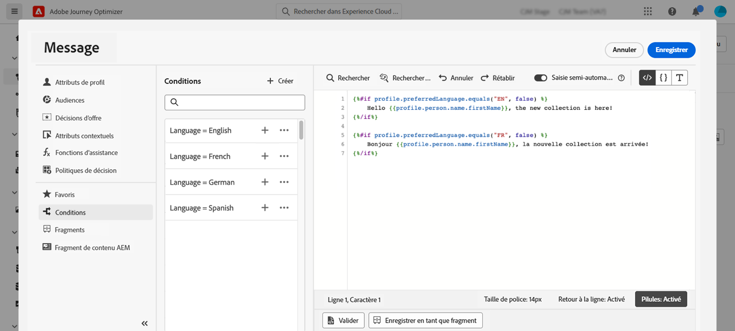This screenshot has height=331, width=735.
Task: Toggle Retour à la ligne: Activé
Action: coord(591,299)
